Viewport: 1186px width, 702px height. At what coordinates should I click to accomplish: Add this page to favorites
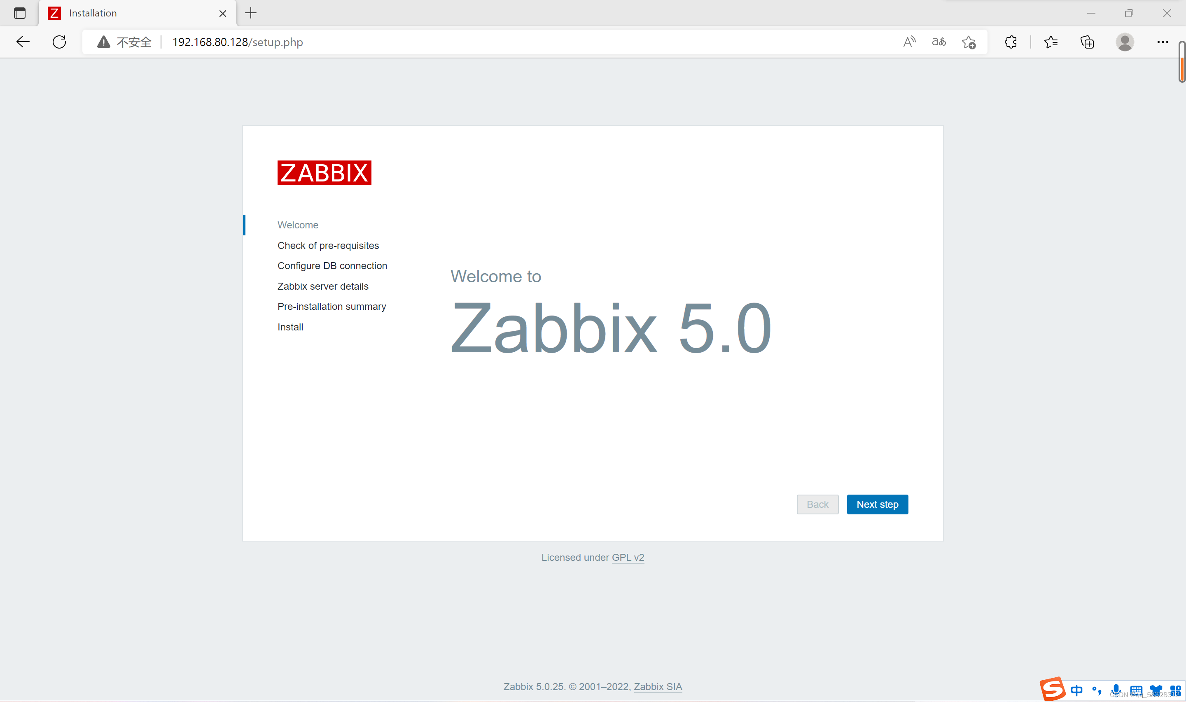(x=968, y=42)
